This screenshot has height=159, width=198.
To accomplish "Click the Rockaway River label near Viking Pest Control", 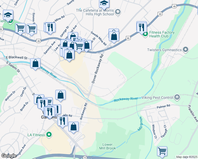I will click(126, 100).
